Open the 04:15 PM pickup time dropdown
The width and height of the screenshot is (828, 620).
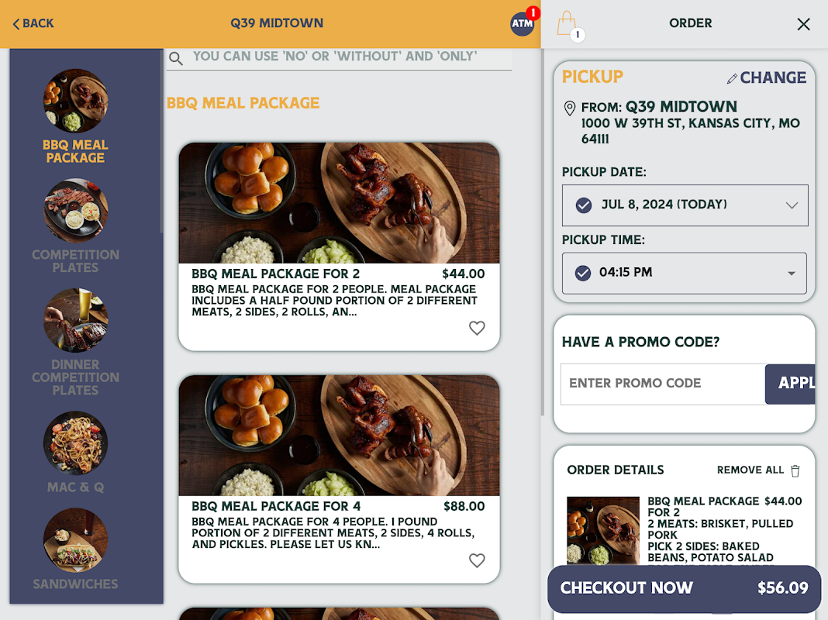(685, 274)
